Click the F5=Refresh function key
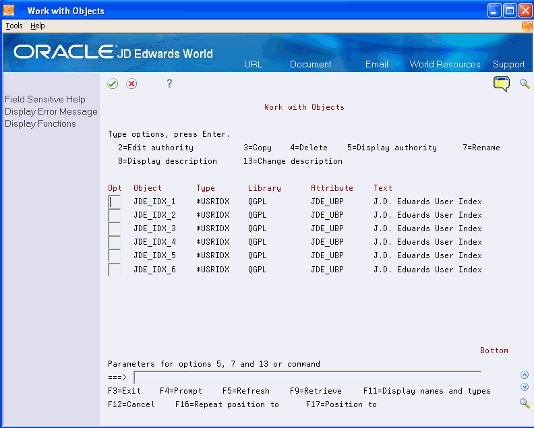The width and height of the screenshot is (534, 428). pos(246,391)
